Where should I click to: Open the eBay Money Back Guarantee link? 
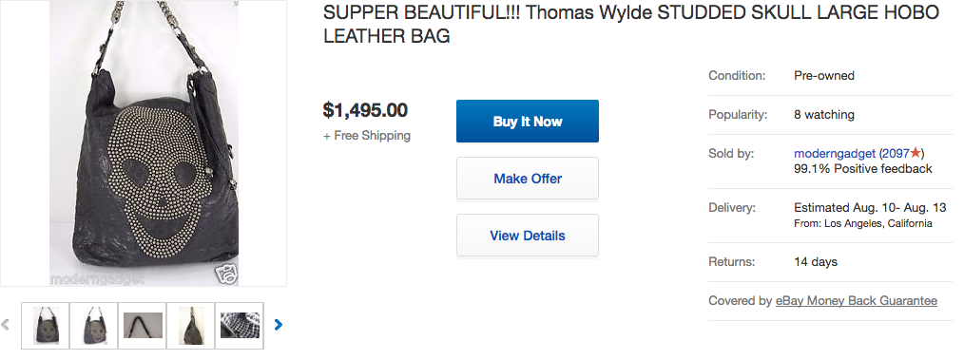pos(856,300)
